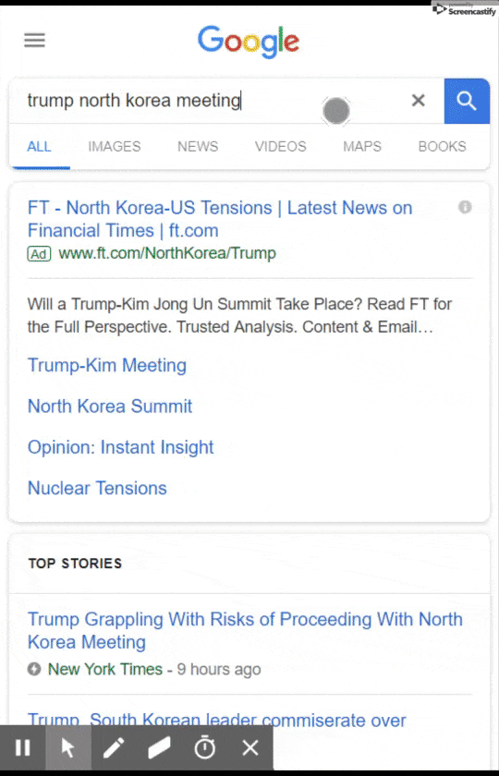Open the Maps tab

362,147
